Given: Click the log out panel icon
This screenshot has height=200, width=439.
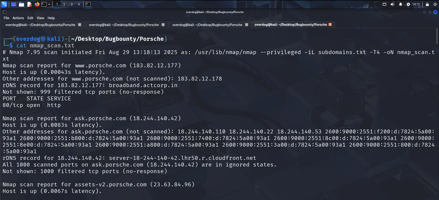Looking at the screenshot, I should pyautogui.click(x=435, y=4).
